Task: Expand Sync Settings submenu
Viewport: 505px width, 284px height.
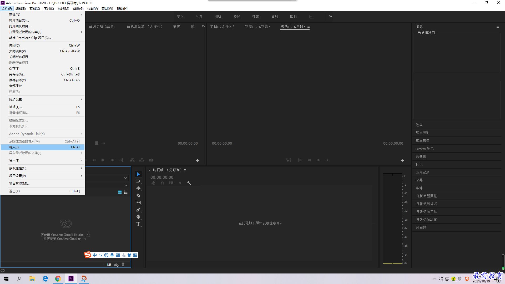Action: (x=43, y=99)
